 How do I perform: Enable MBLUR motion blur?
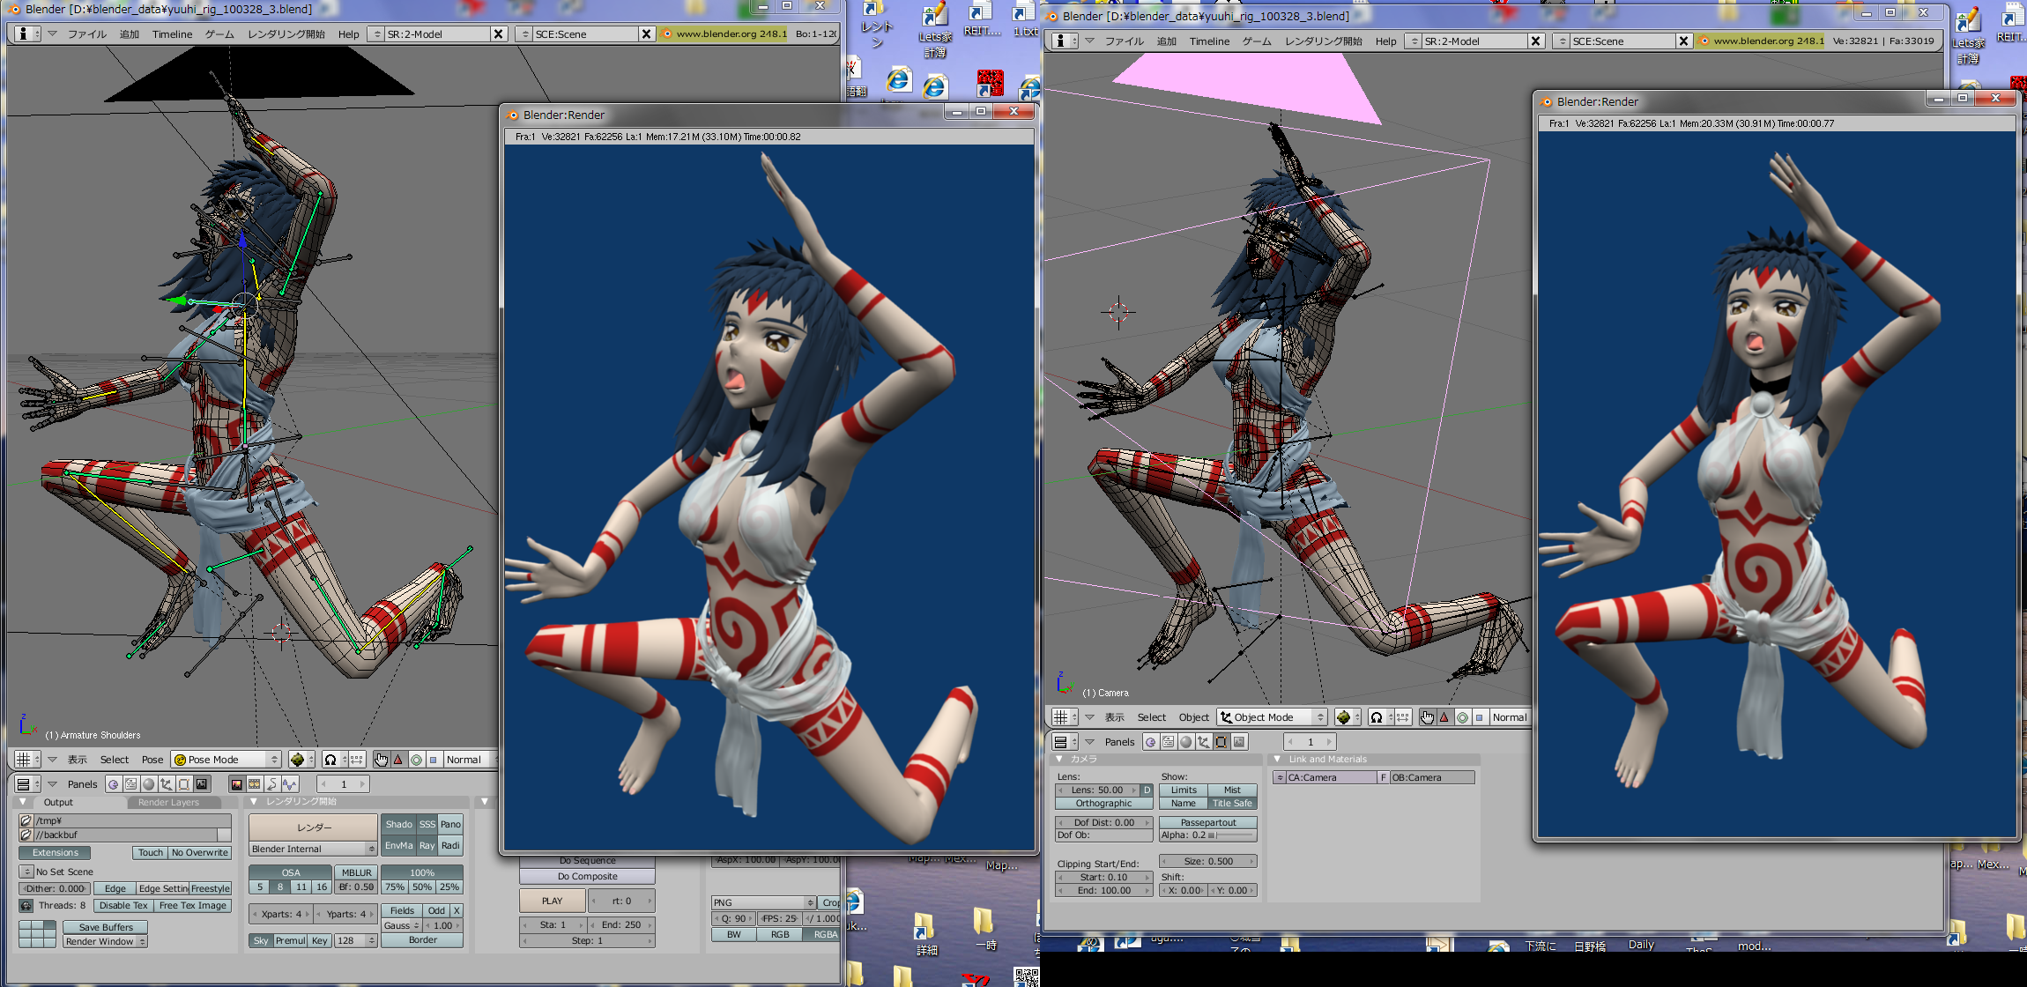point(356,872)
